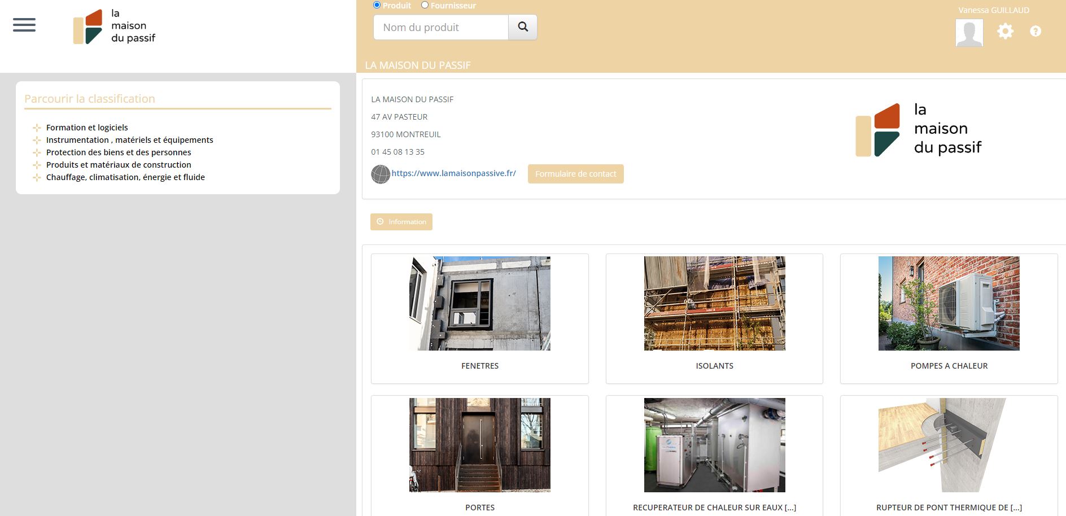
Task: Open the FENETRES product thumbnail
Action: pos(480,303)
